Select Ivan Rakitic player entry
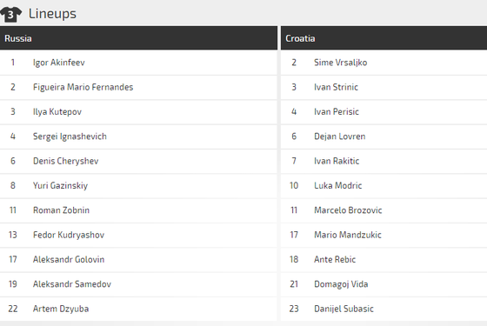The image size is (487, 326). pos(384,161)
